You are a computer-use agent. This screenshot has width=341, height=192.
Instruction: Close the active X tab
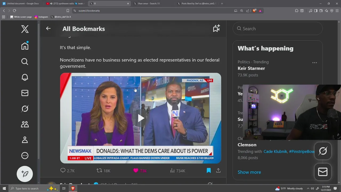point(128,3)
